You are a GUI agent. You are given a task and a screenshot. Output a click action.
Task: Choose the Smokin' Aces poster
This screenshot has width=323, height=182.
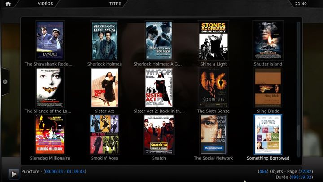pos(105,135)
